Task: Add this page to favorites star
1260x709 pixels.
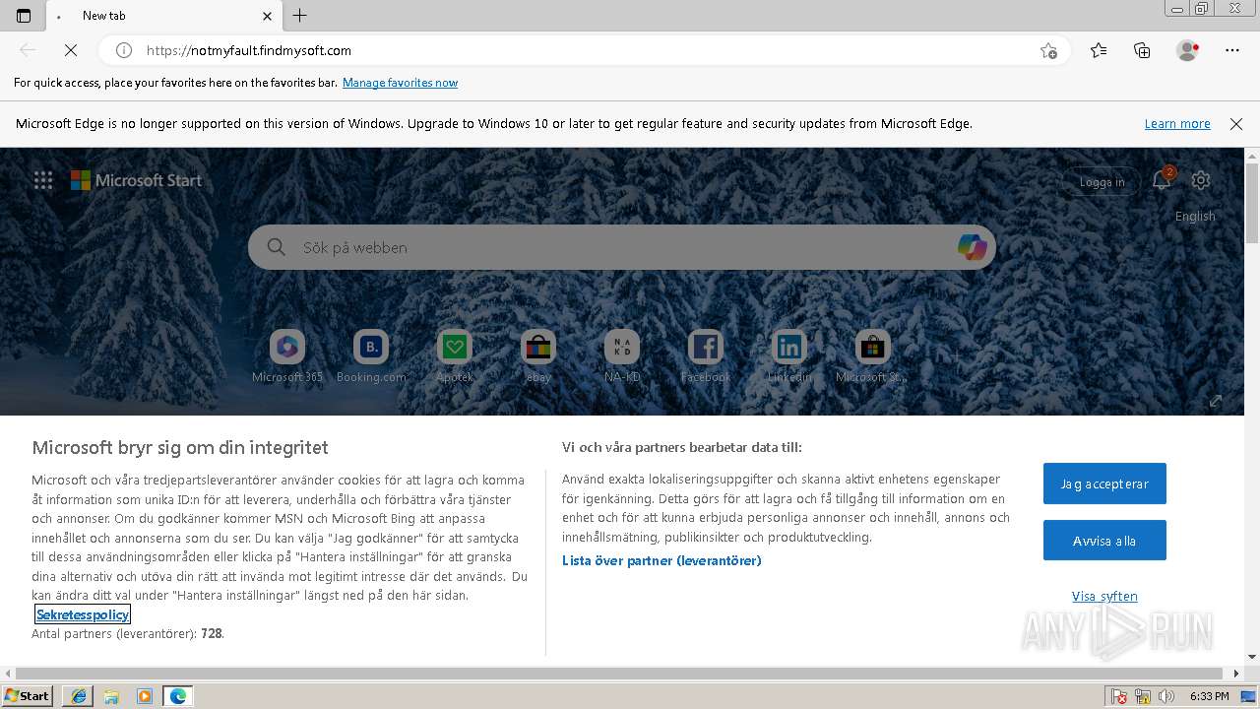Action: (1048, 50)
